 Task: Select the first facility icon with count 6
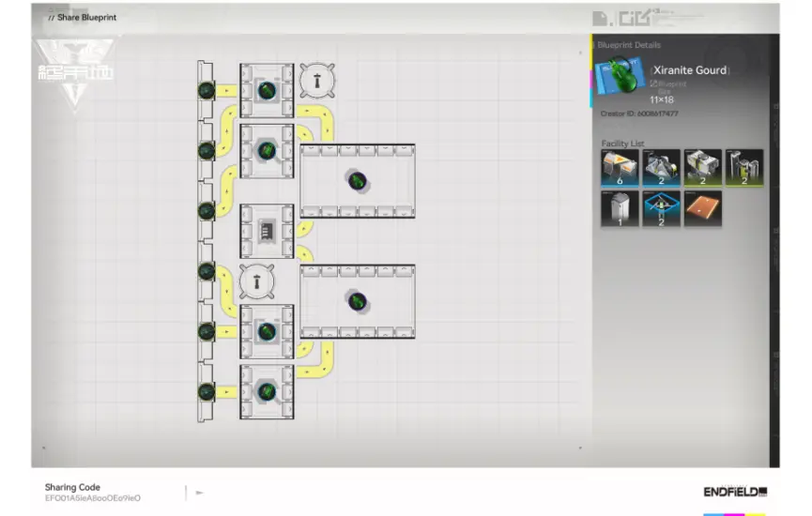(620, 167)
